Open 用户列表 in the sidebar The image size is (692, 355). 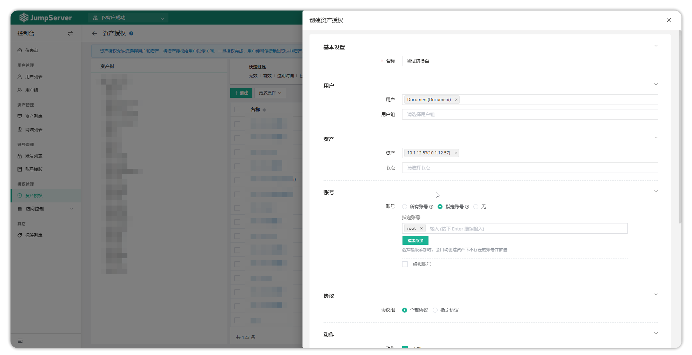pos(34,77)
